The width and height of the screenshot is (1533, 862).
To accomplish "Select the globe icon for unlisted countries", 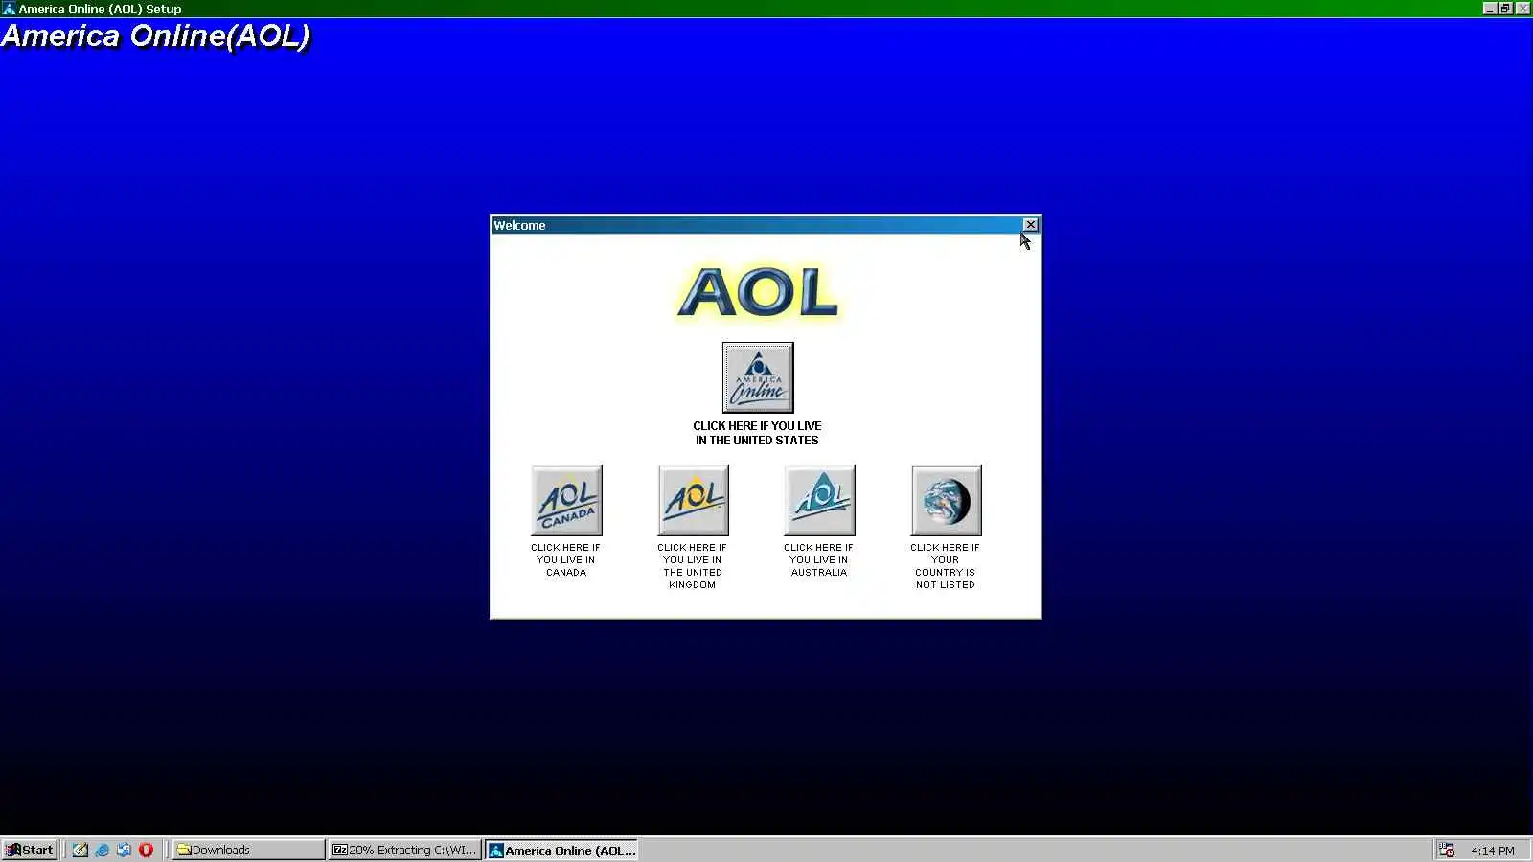I will (946, 501).
